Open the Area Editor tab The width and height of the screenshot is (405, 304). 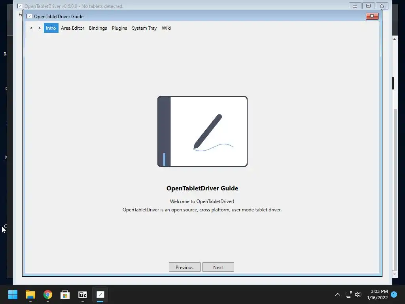73,28
